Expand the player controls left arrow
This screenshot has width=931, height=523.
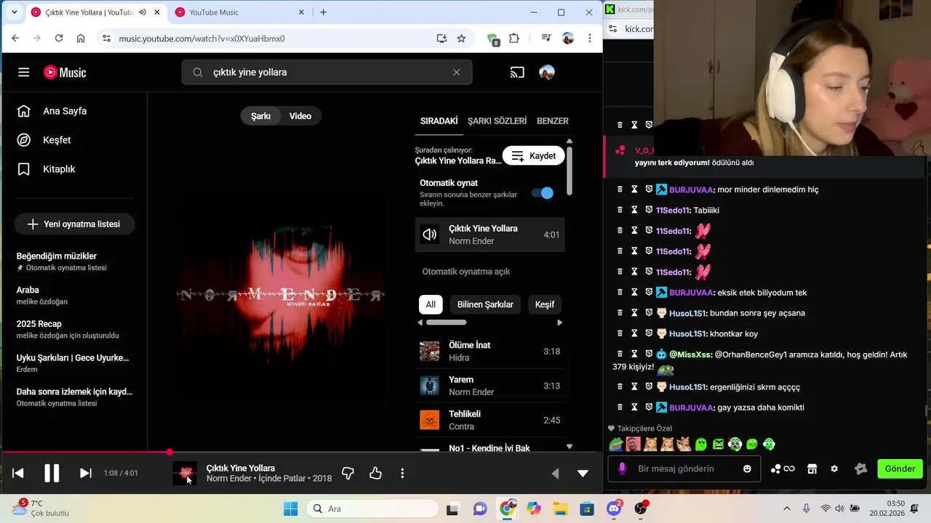(555, 473)
